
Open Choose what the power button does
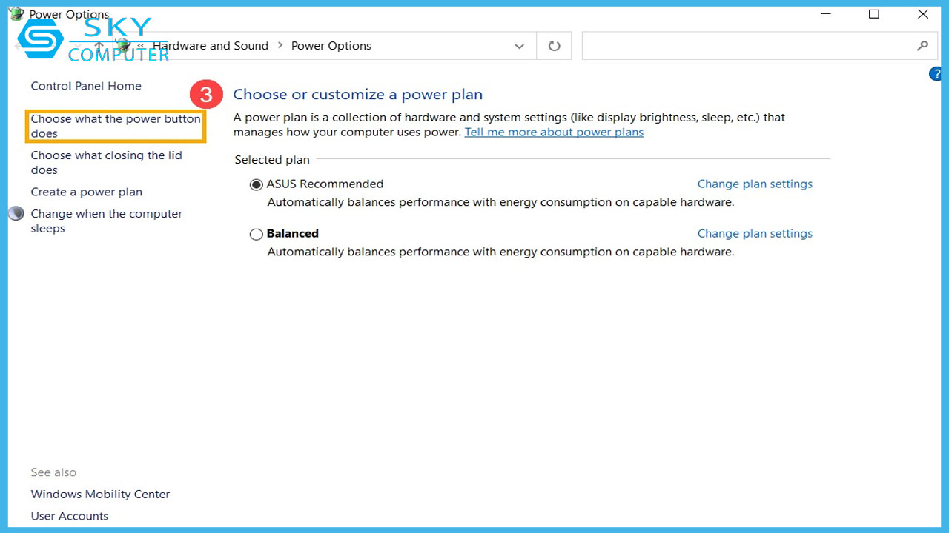[115, 126]
